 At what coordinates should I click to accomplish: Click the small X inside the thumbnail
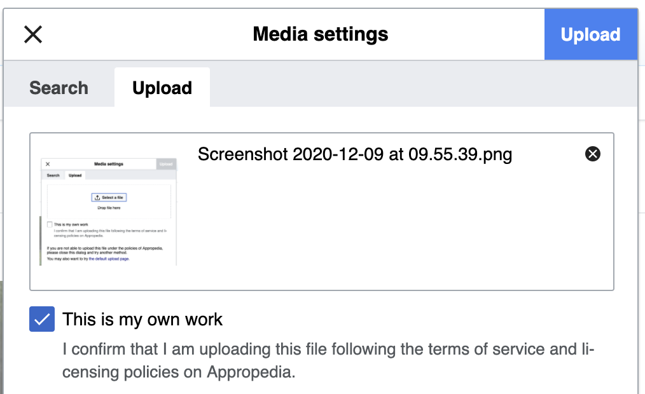48,164
